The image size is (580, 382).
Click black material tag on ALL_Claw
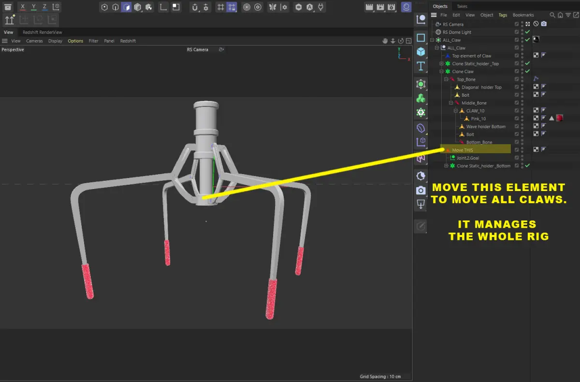536,40
